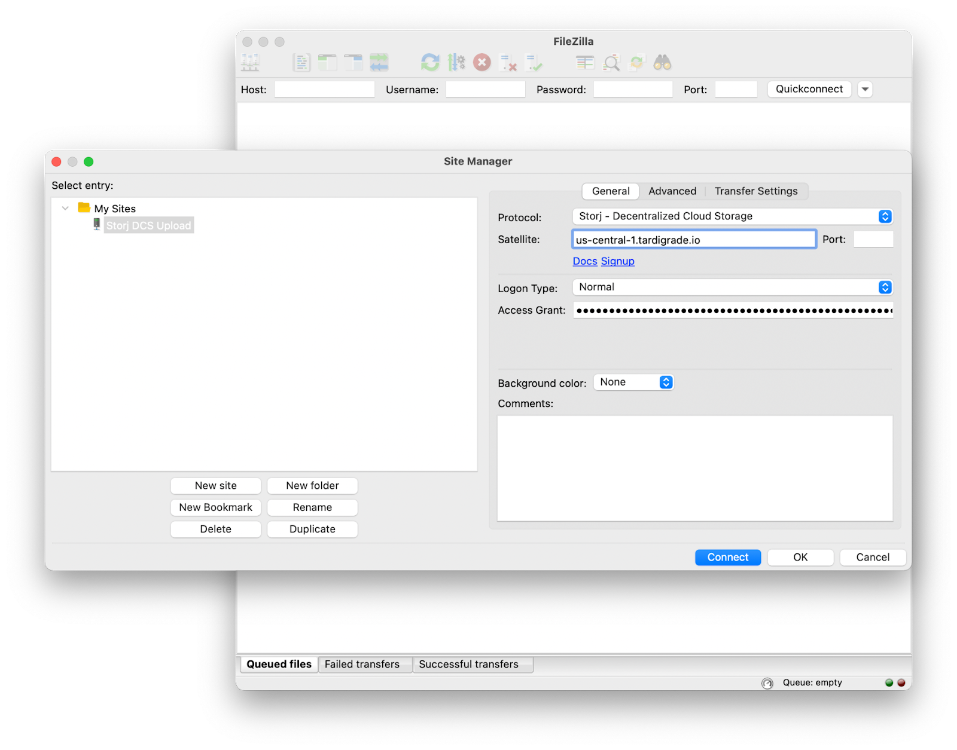Click the Host field in quickconnect bar
The image size is (957, 750).
[x=324, y=90]
